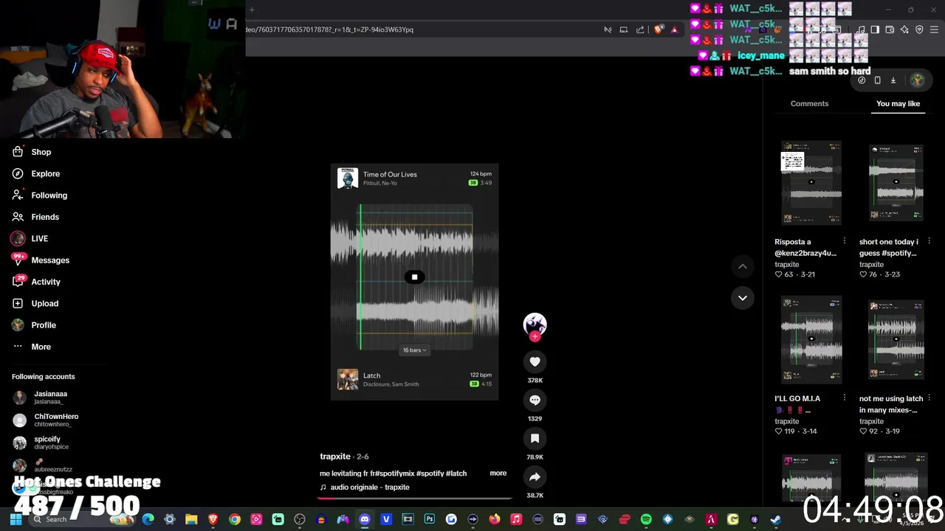Open the Brave hamburger menu
The width and height of the screenshot is (945, 531).
934,29
